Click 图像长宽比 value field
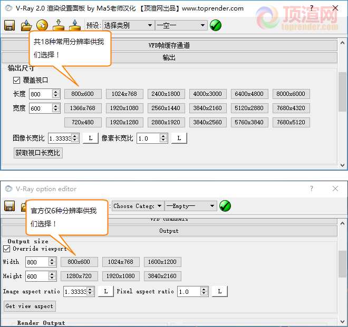This screenshot has height=327, width=348. tap(60, 138)
